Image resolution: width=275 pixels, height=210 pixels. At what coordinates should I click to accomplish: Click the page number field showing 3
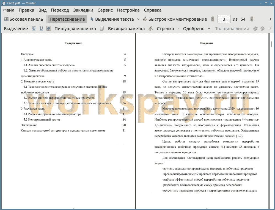(224, 19)
